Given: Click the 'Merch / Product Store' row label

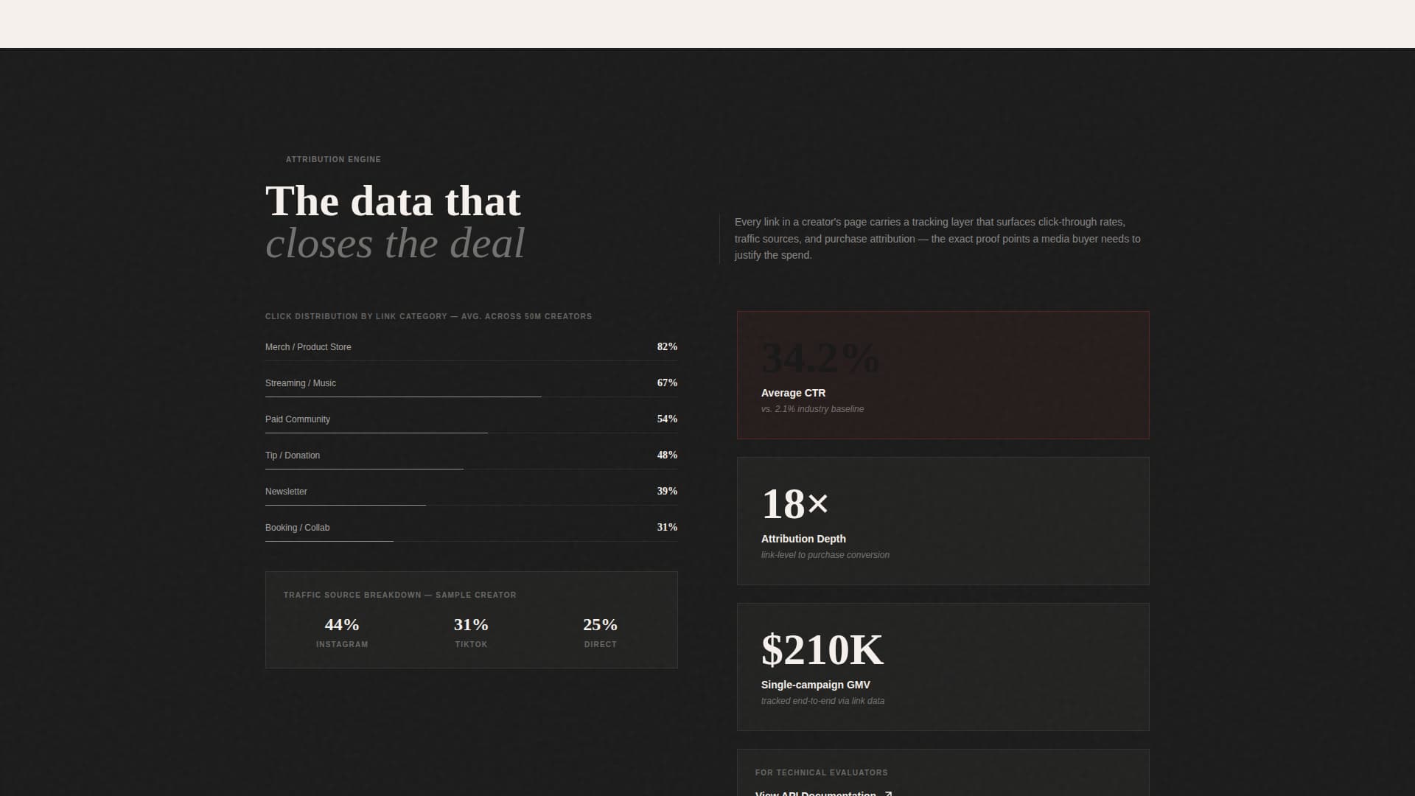Looking at the screenshot, I should point(308,347).
